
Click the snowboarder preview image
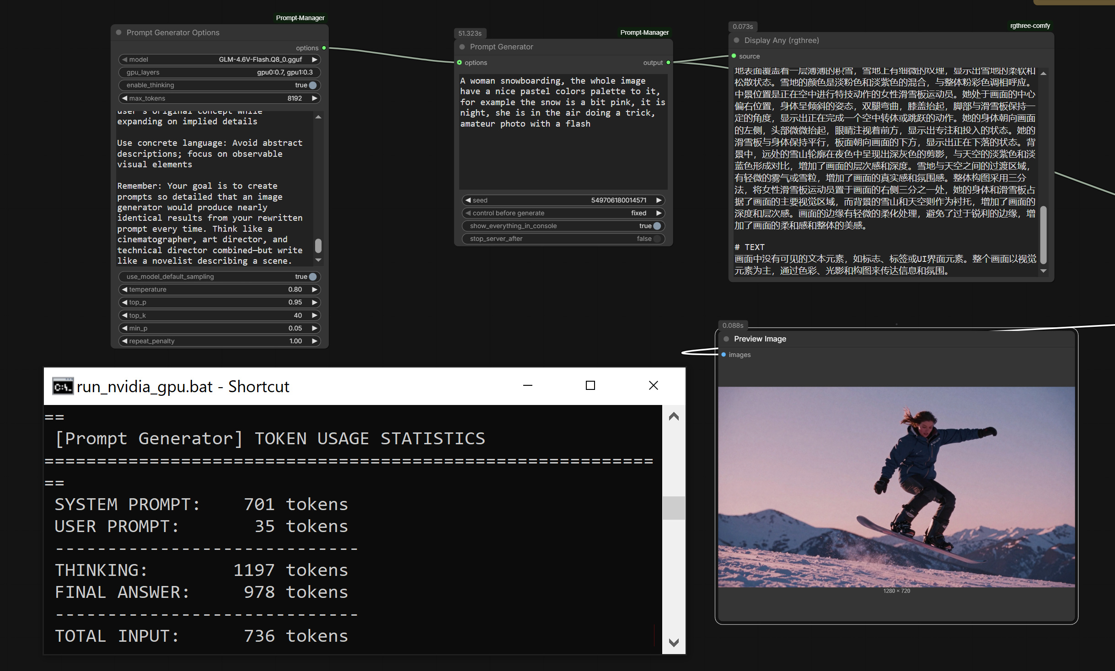click(x=896, y=487)
